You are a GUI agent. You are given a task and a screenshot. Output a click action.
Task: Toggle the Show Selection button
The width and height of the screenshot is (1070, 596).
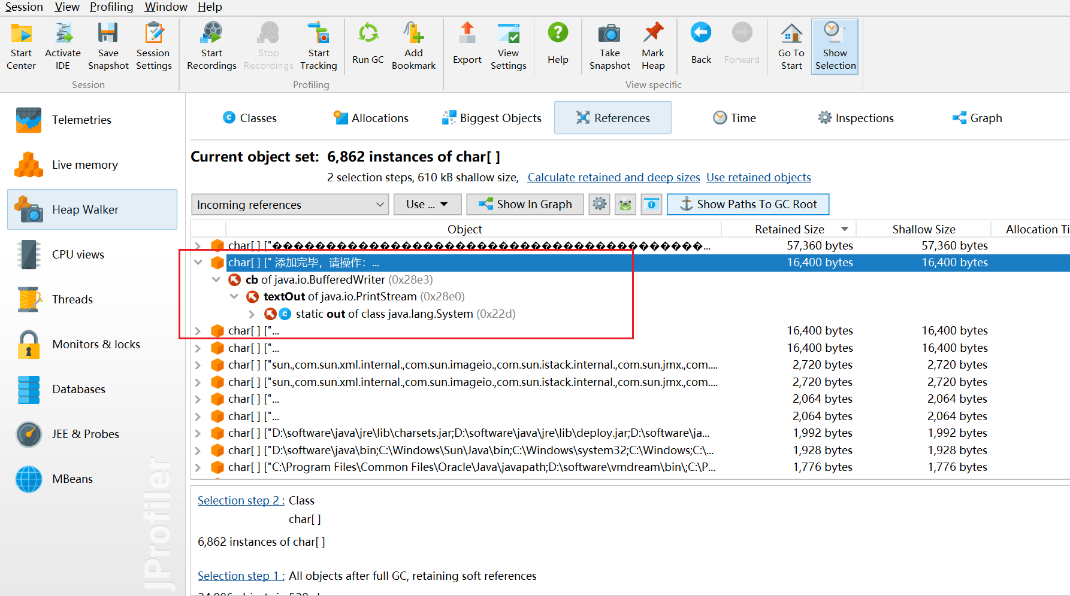[x=835, y=47]
